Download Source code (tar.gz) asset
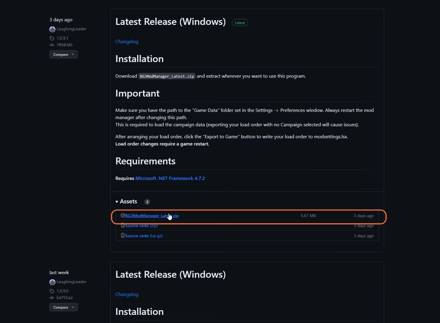The image size is (440, 323). pyautogui.click(x=144, y=236)
